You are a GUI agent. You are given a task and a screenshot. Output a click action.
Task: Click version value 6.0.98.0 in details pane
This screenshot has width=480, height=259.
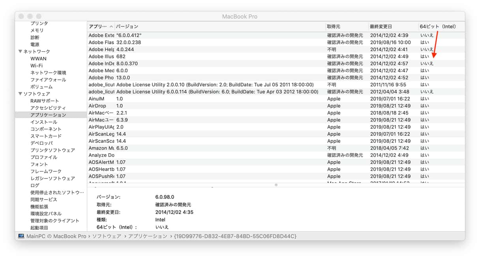[x=165, y=197]
